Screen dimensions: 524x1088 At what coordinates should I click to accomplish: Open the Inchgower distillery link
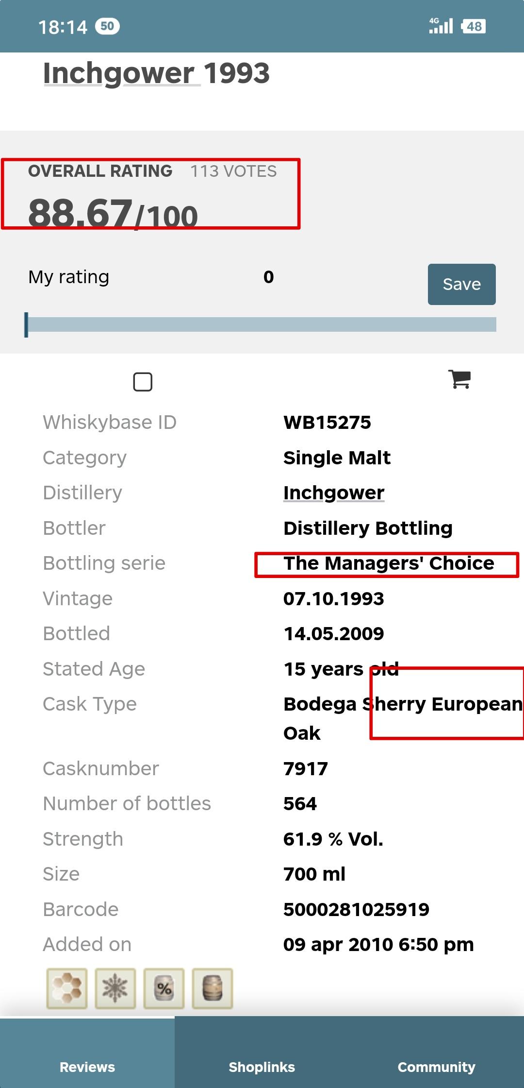click(334, 493)
